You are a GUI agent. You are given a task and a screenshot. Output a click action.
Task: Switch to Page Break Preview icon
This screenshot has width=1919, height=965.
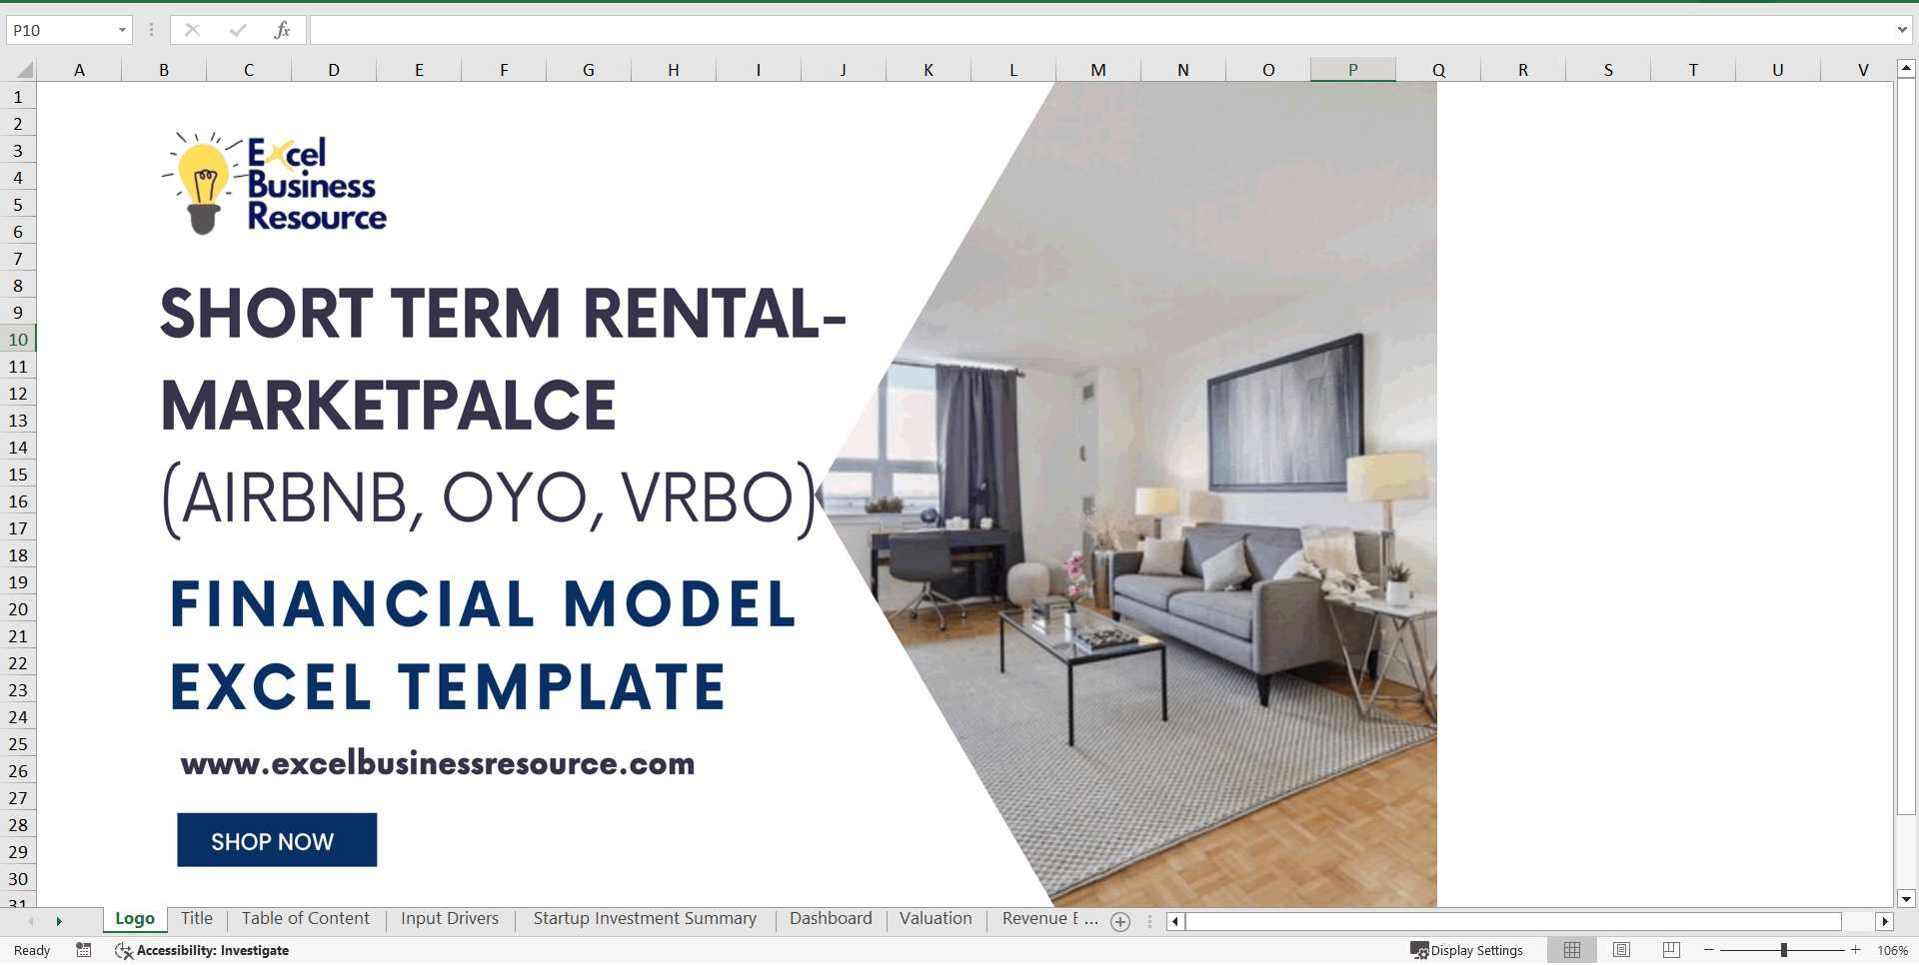[1671, 950]
